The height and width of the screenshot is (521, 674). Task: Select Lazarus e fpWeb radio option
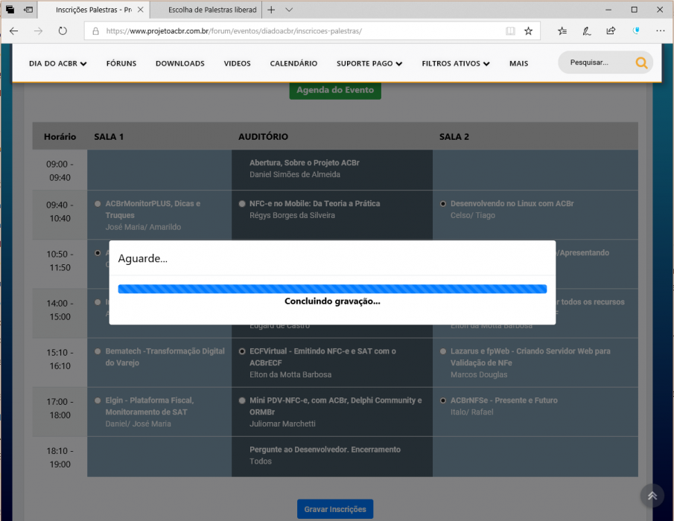[443, 351]
